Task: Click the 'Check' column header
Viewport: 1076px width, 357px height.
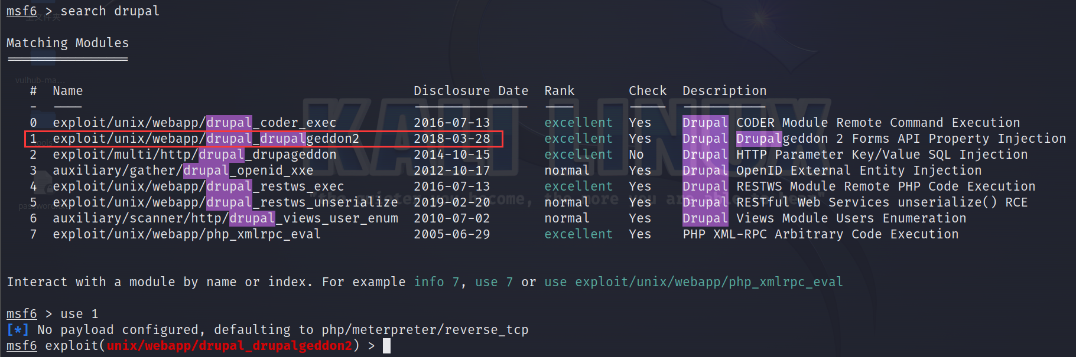Action: (648, 91)
